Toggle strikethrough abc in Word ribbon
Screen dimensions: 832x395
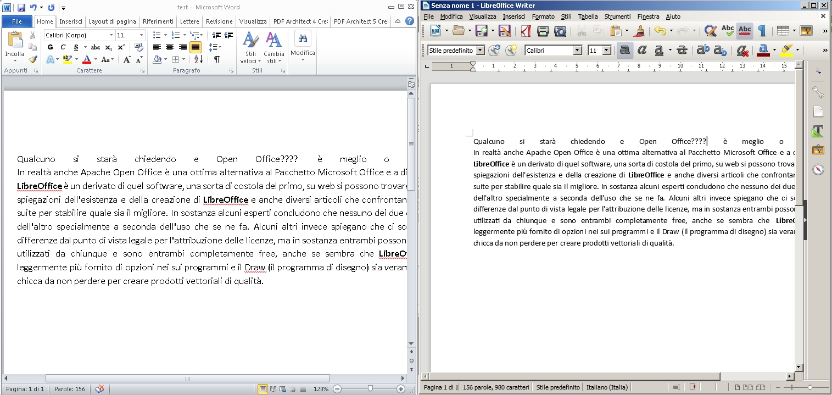point(96,47)
